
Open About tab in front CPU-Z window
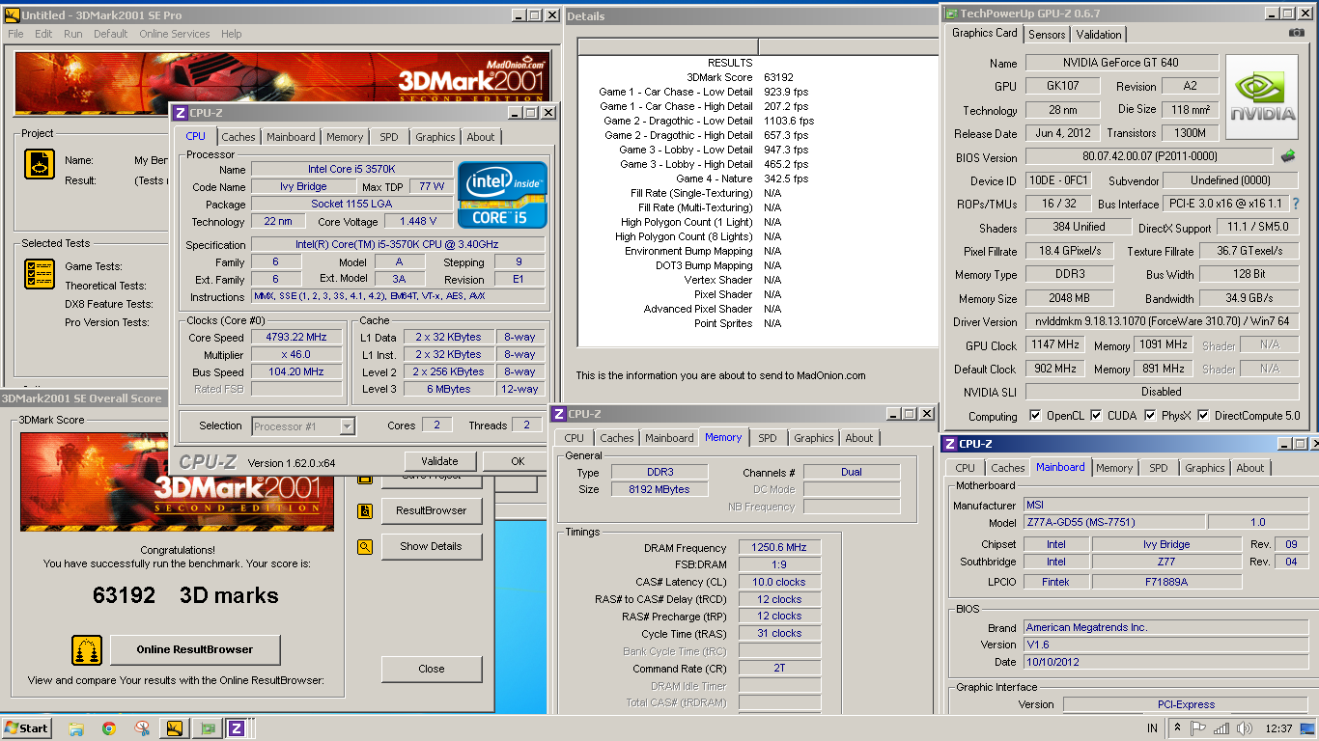pyautogui.click(x=481, y=137)
